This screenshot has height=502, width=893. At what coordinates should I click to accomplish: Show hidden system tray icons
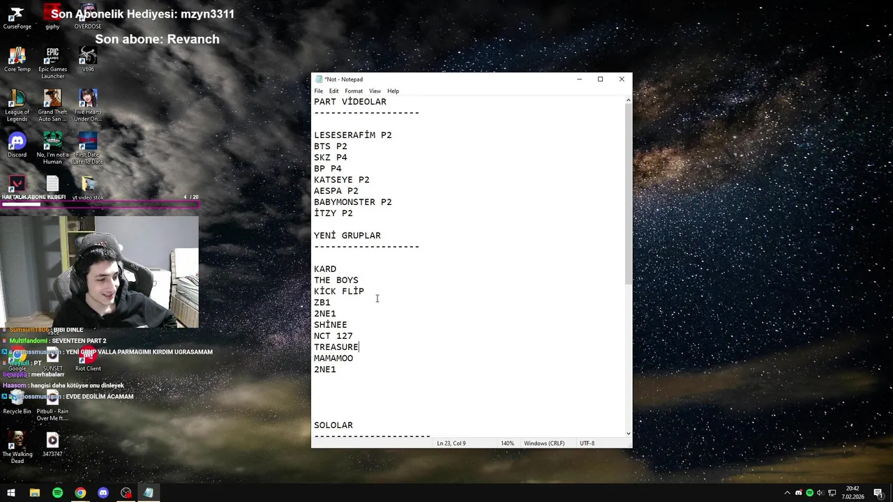coord(787,493)
